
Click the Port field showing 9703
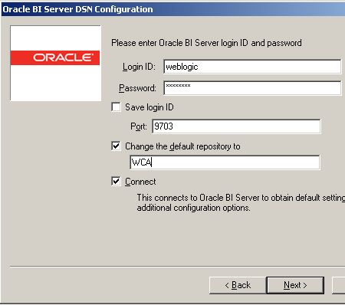click(236, 126)
